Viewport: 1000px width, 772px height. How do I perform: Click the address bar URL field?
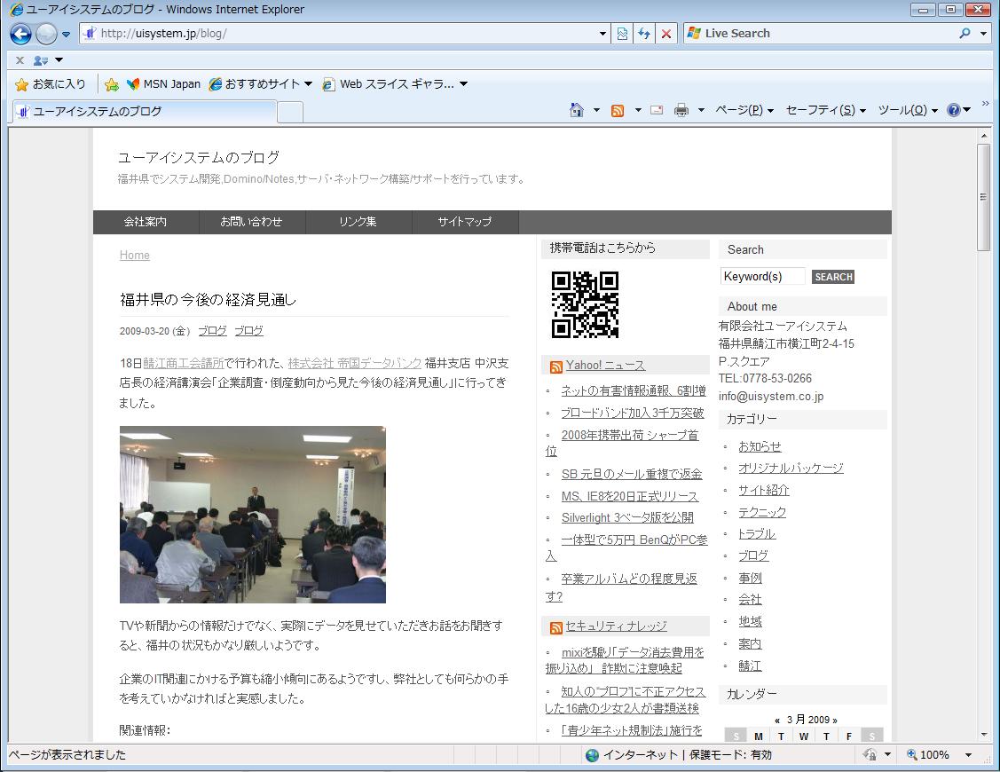(x=344, y=34)
